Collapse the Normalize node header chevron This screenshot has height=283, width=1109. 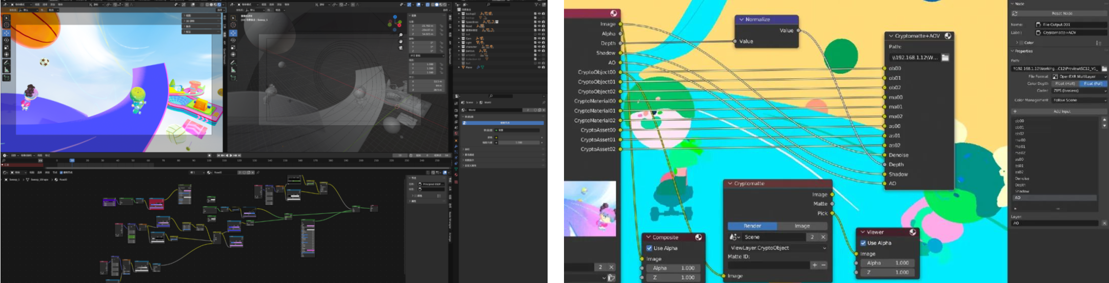(741, 19)
